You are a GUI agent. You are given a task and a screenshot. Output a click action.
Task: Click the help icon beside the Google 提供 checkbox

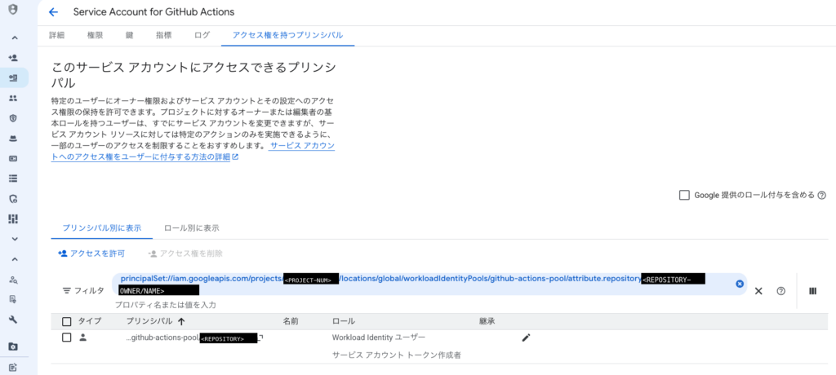pos(821,196)
